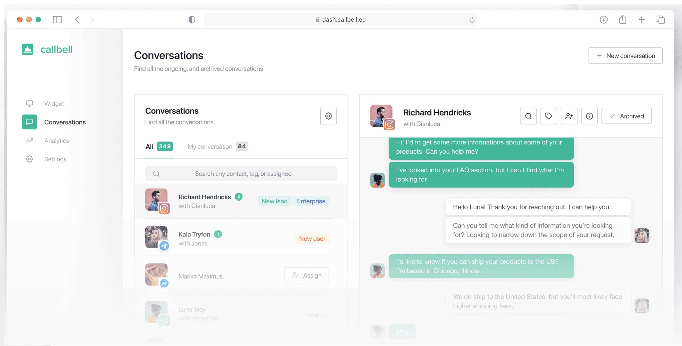Click the Settings gear in sidebar
The height and width of the screenshot is (346, 682).
30,159
